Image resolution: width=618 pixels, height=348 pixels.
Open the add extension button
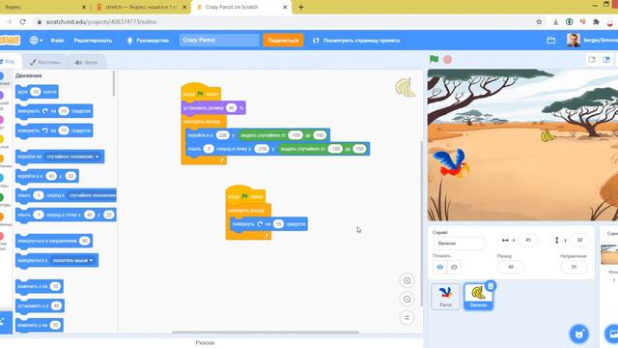click(5, 322)
